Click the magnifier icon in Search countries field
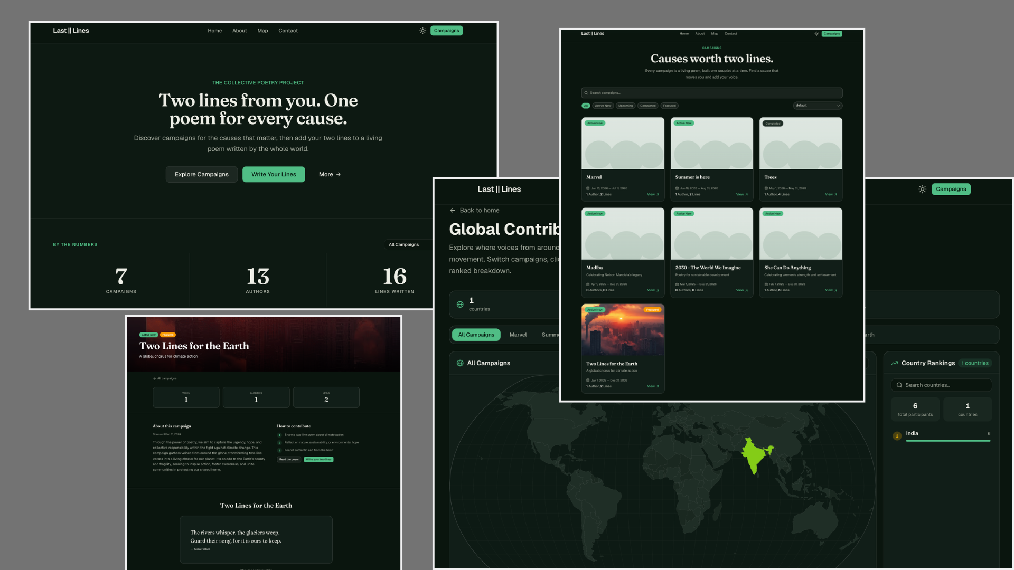This screenshot has width=1014, height=570. tap(899, 385)
